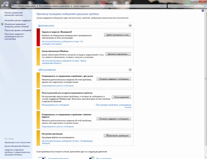Collapse the Безопасность section chevron
207x159 pixels.
(x=130, y=26)
